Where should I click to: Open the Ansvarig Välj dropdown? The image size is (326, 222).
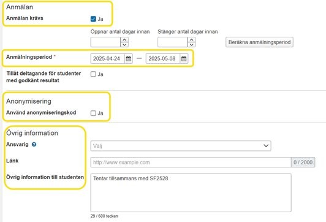point(181,146)
